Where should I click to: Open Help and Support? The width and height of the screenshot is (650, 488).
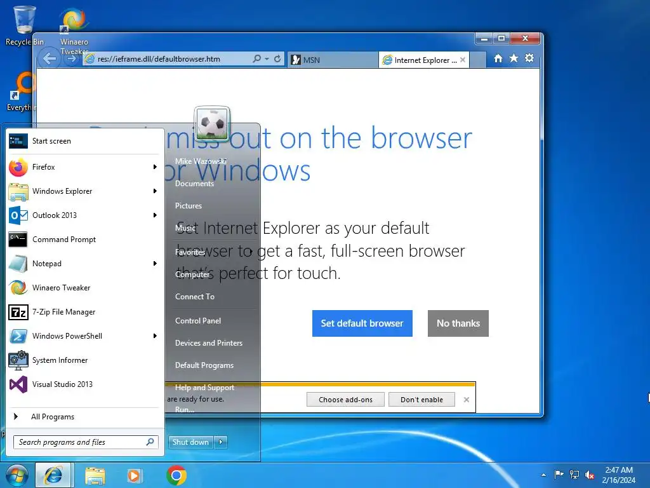click(204, 388)
